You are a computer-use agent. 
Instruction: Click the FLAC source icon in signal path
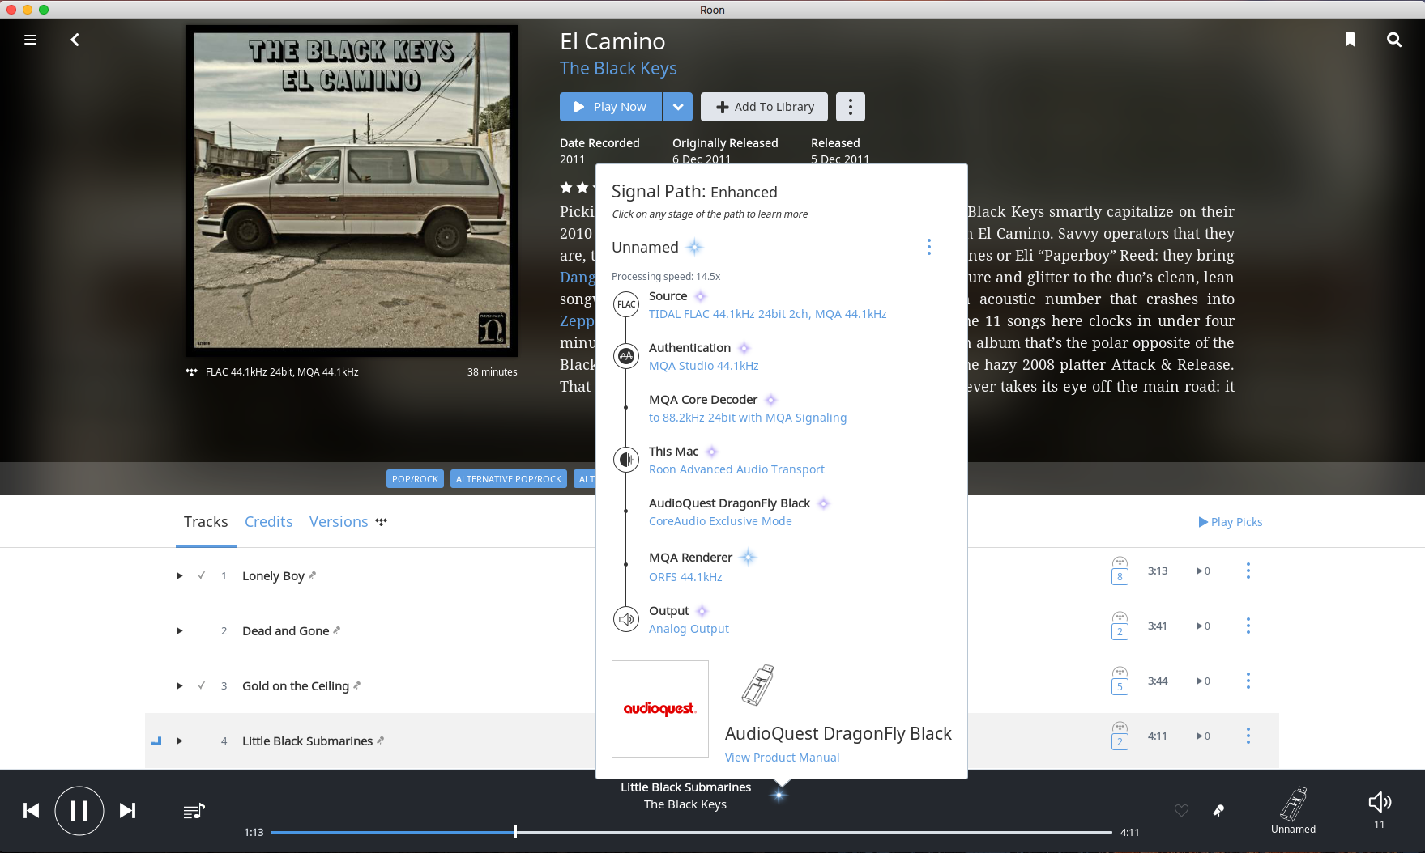coord(626,304)
